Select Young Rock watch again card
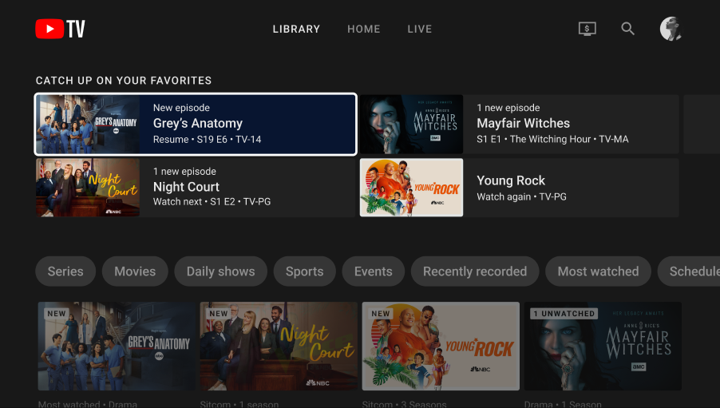The image size is (720, 408). pyautogui.click(x=520, y=188)
